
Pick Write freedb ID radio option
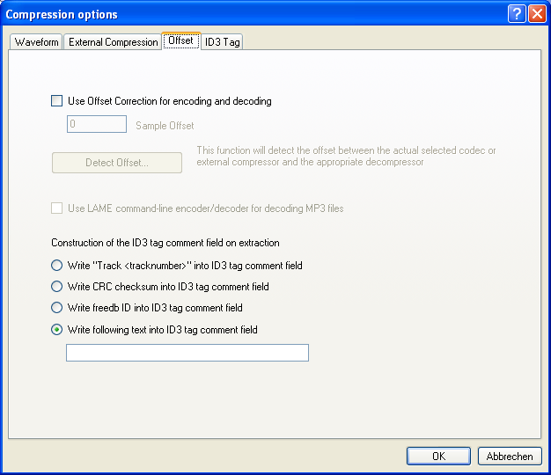click(x=58, y=308)
